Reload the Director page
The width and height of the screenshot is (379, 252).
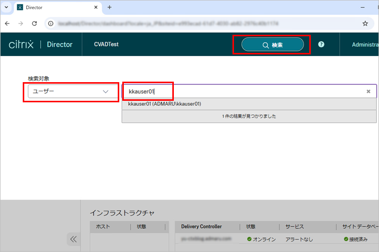(34, 23)
